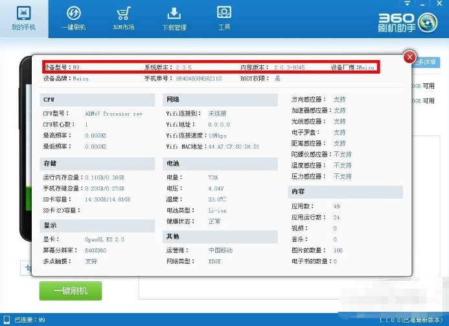Click the 设备厂商 value Meizu

point(366,67)
